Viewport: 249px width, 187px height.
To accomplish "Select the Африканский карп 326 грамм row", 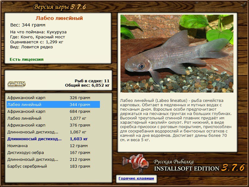I will click(53, 98).
